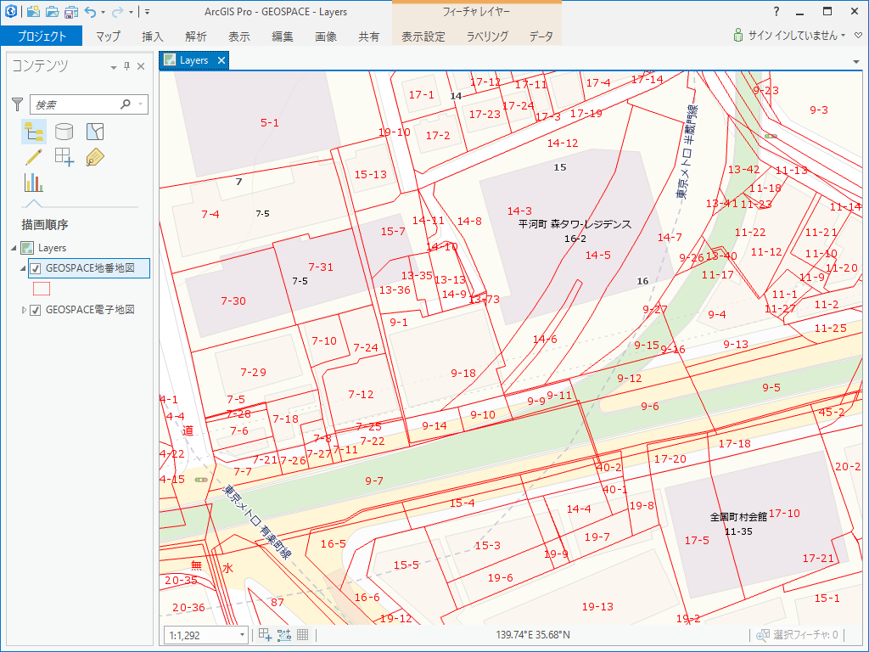Image resolution: width=869 pixels, height=652 pixels.
Task: Toggle the grid icon in status bar
Action: tap(303, 635)
